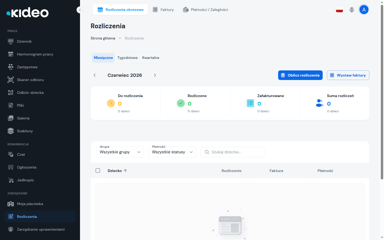This screenshot has width=384, height=240.
Task: Go to next month with right chevron
Action: (x=155, y=75)
